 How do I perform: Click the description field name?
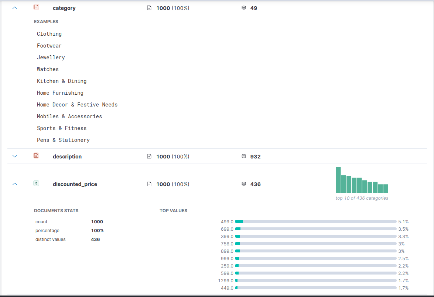point(67,157)
